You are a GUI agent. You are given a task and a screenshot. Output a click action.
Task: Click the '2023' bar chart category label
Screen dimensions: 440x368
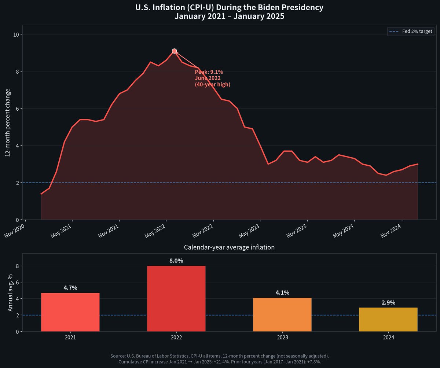282,337
